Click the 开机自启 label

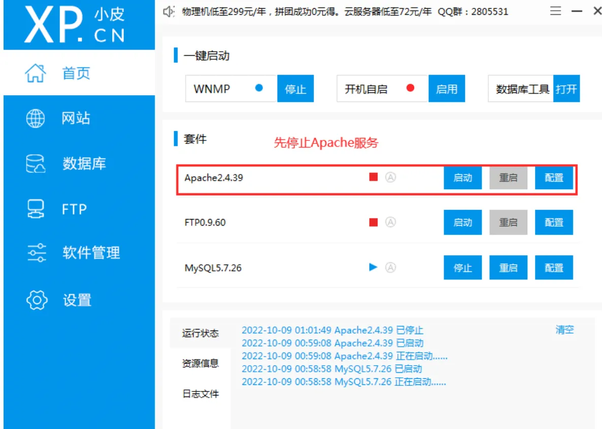click(366, 89)
